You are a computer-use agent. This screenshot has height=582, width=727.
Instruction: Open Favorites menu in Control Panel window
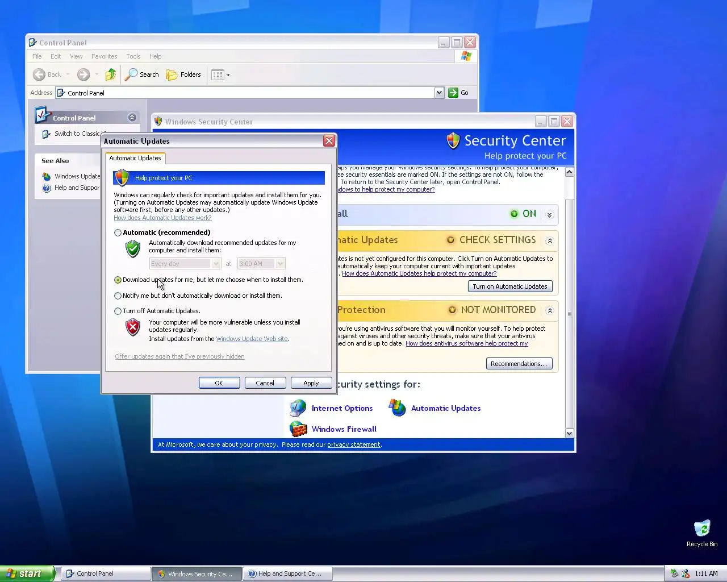[104, 56]
